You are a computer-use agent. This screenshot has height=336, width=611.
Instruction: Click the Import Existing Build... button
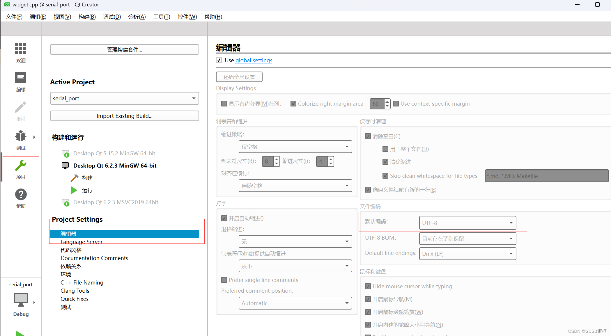124,116
